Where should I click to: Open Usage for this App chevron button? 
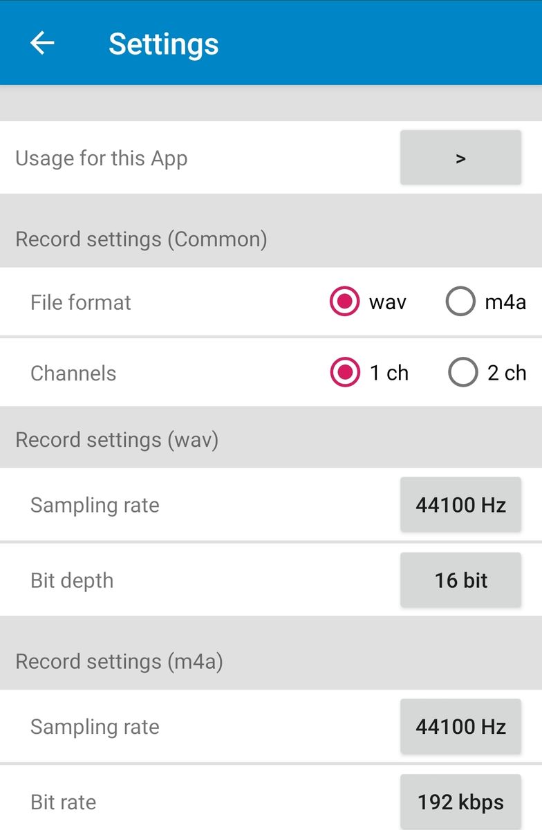tap(460, 158)
